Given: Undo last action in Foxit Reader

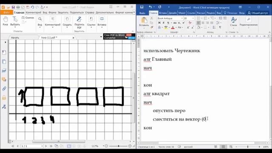Looking at the screenshot, I should [x=32, y=7].
